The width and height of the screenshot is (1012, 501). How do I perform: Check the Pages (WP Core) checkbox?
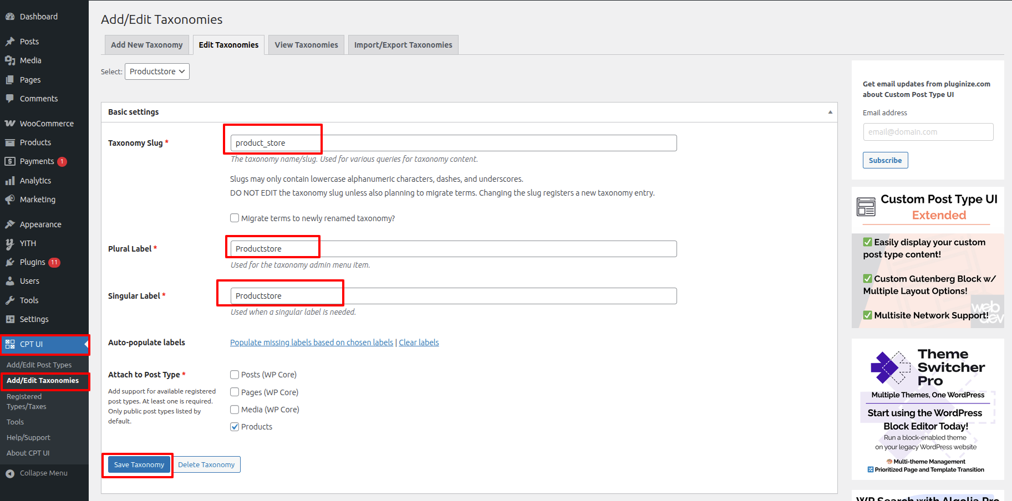pyautogui.click(x=235, y=392)
